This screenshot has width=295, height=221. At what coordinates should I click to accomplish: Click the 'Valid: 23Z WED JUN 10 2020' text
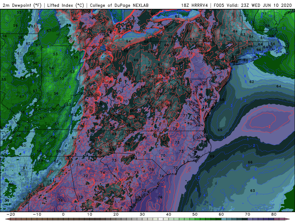(x=259, y=5)
